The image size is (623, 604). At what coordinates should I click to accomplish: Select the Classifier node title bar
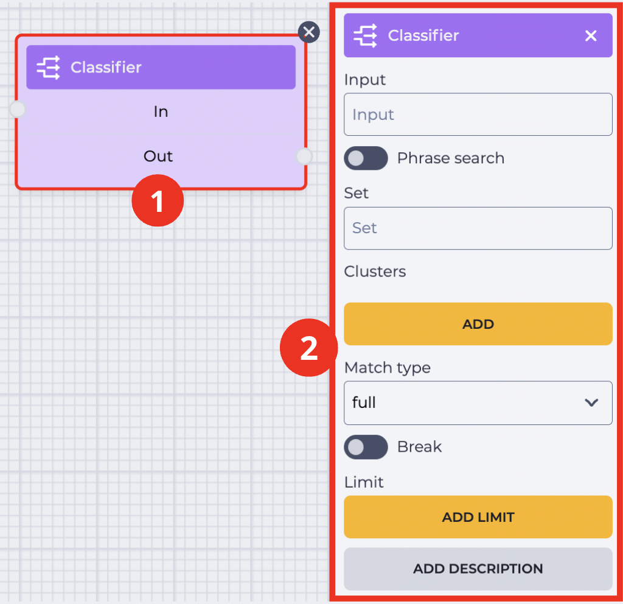pyautogui.click(x=161, y=67)
